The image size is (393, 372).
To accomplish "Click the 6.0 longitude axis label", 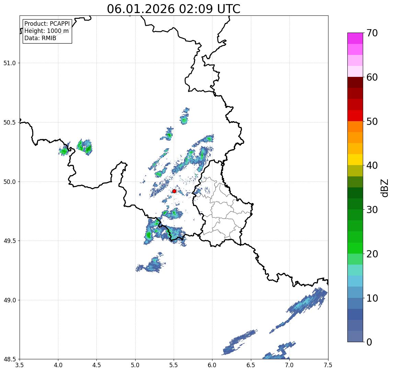I will point(212,365).
